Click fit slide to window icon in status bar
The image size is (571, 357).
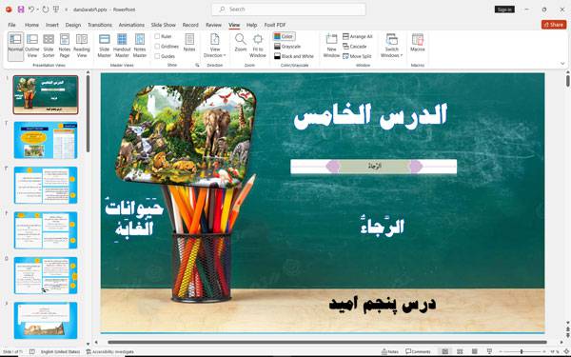(x=566, y=351)
